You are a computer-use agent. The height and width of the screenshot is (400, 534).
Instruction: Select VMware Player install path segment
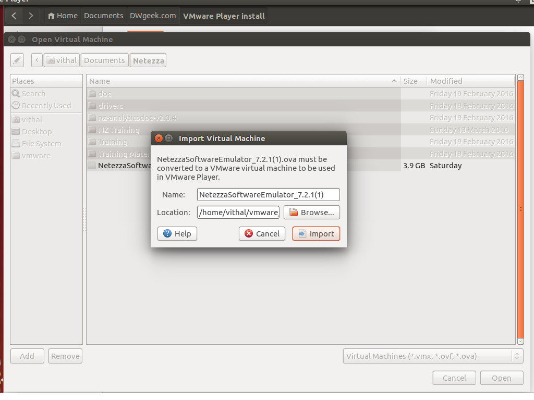click(x=223, y=16)
